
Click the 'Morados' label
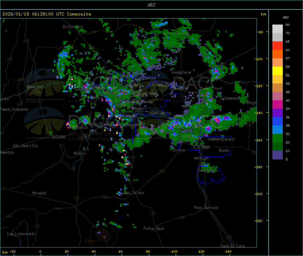39,193
